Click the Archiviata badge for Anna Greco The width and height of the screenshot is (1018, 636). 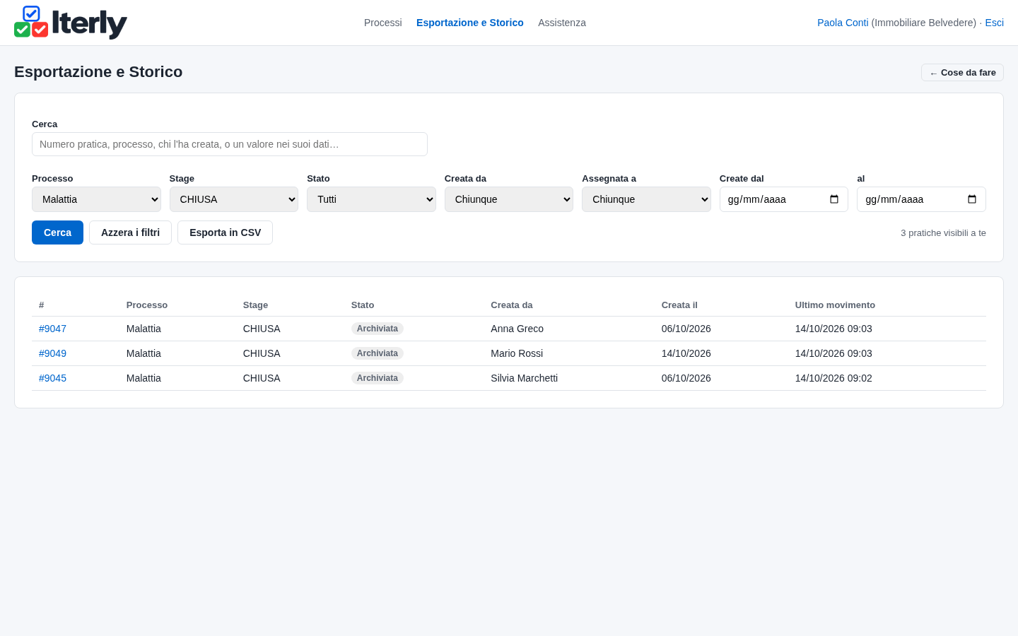378,329
